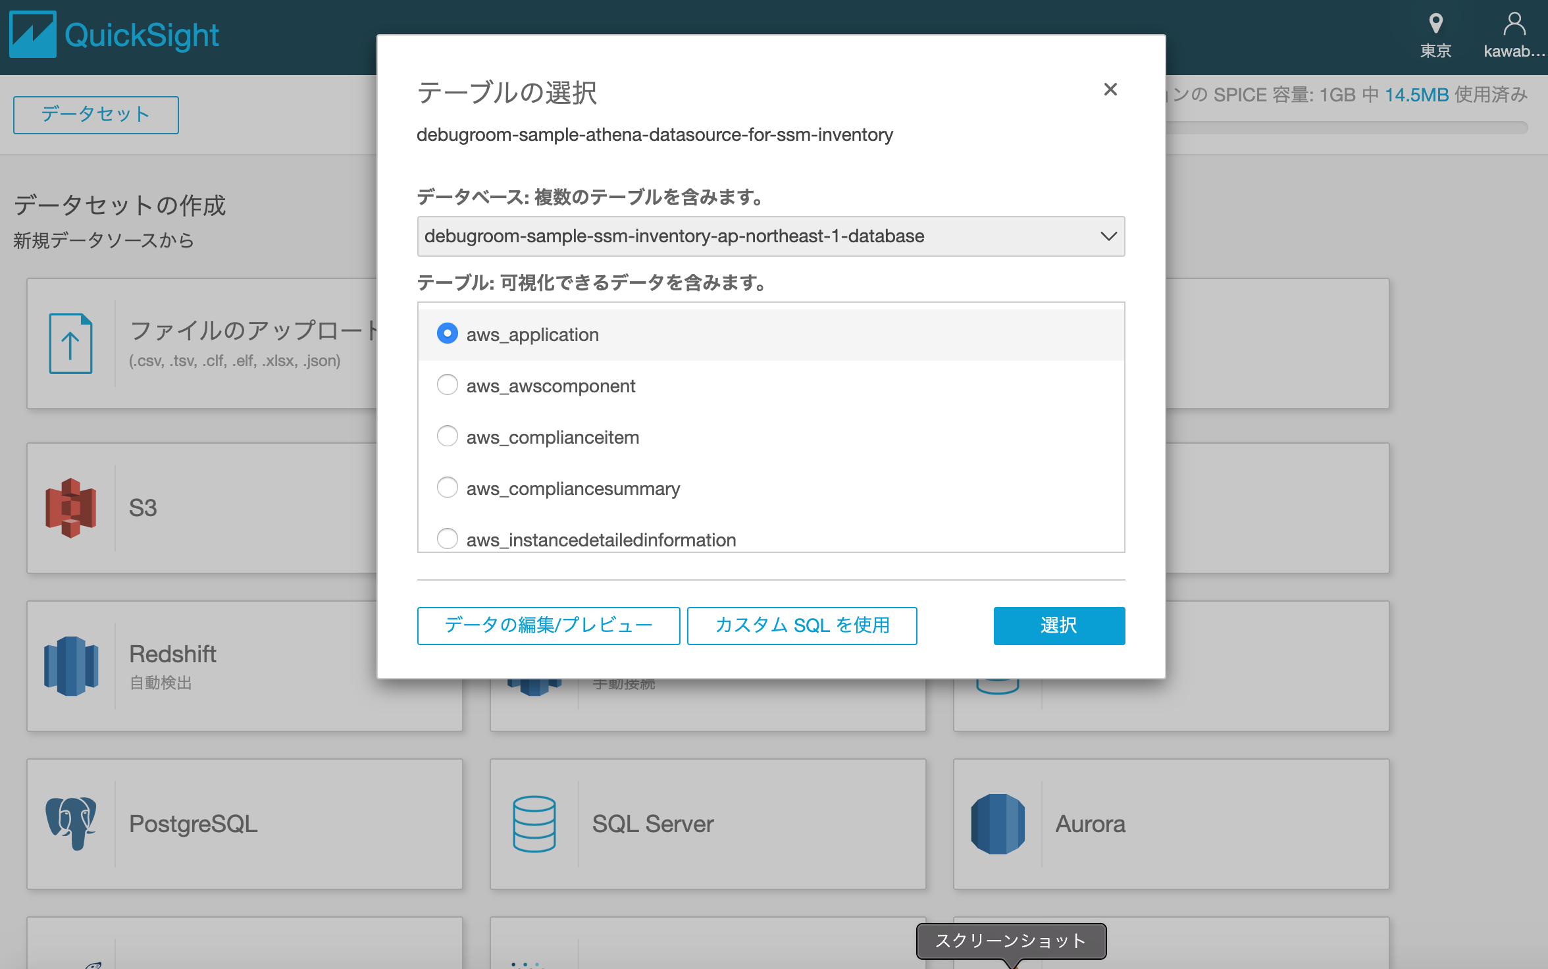Select the aws_instancedetailedinformation radio button
The width and height of the screenshot is (1548, 969).
448,539
